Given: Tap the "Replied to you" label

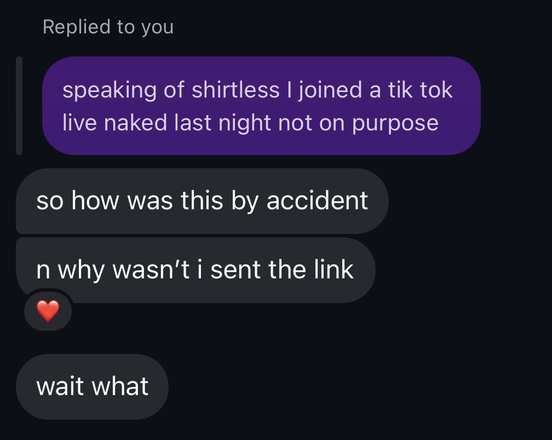Looking at the screenshot, I should pyautogui.click(x=108, y=26).
